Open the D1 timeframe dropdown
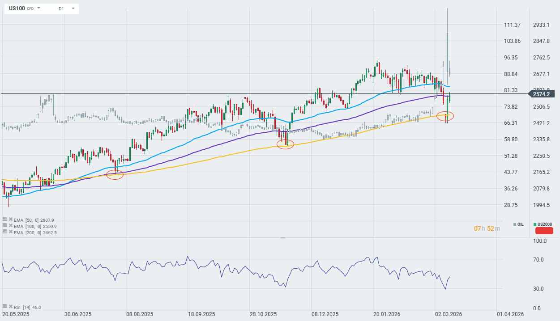Image resolution: width=560 pixels, height=321 pixels. coord(73,8)
